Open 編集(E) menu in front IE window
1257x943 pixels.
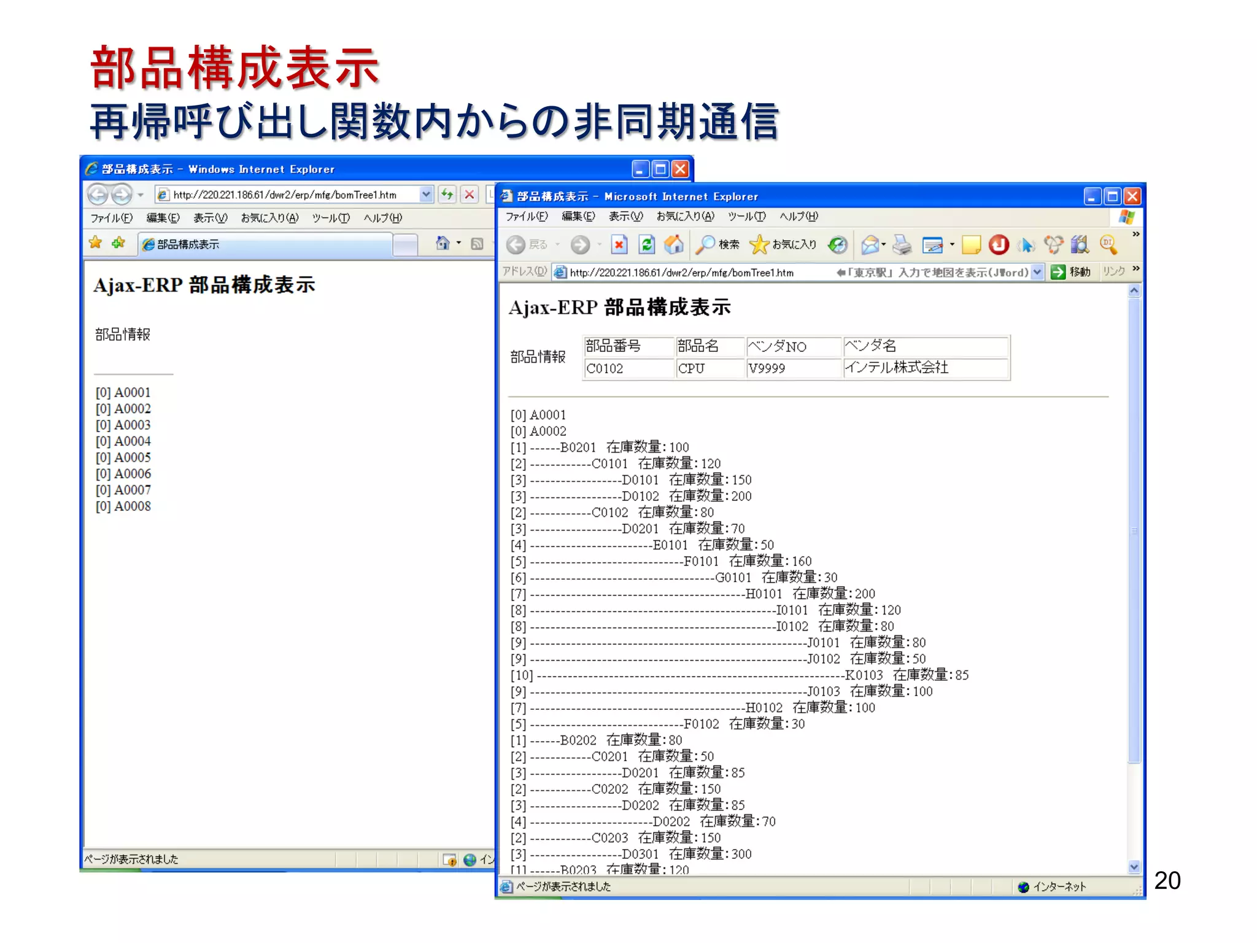click(578, 216)
